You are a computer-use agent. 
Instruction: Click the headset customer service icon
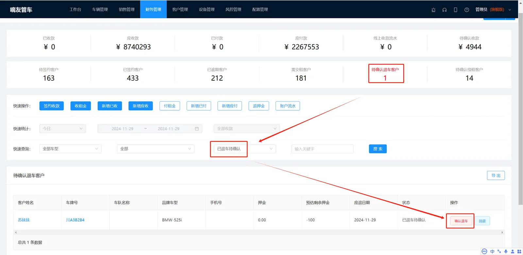click(x=445, y=10)
